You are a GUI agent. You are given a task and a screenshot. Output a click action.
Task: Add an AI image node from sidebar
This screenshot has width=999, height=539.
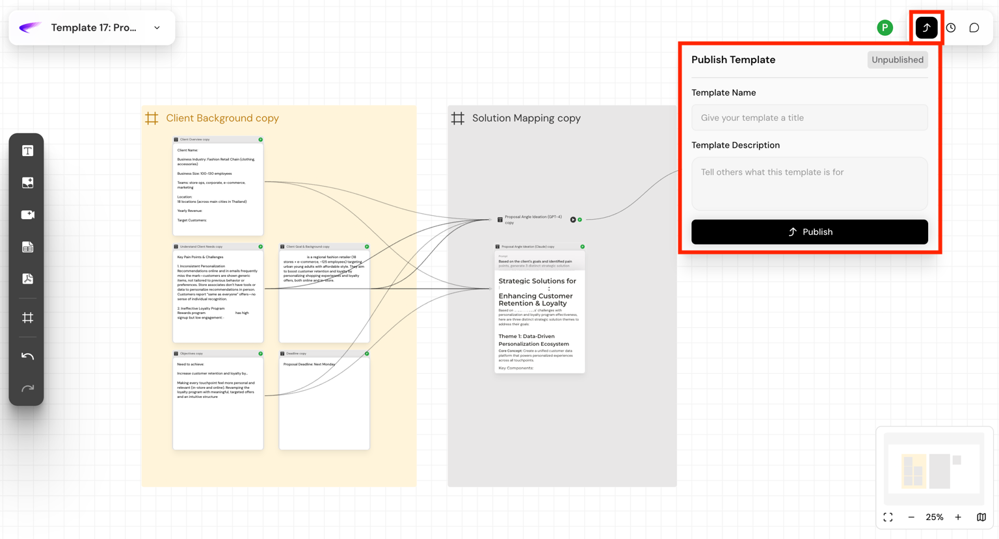(27, 183)
